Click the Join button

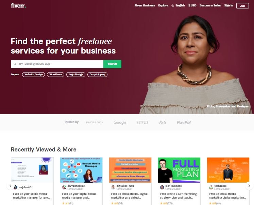242,6
